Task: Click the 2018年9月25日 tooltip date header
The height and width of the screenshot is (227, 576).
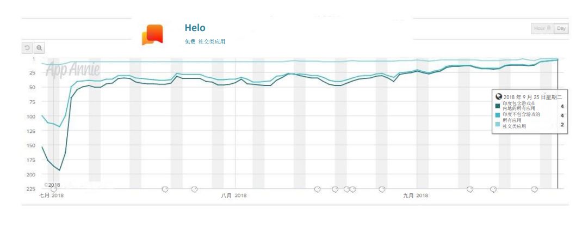Action: pyautogui.click(x=532, y=97)
